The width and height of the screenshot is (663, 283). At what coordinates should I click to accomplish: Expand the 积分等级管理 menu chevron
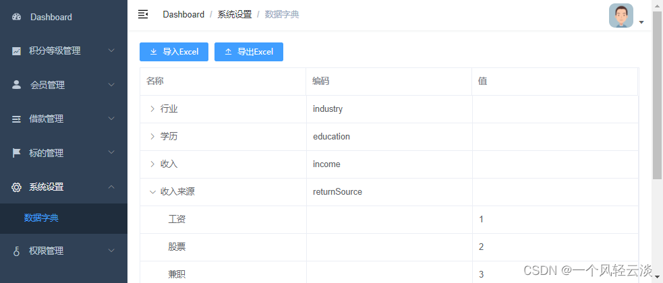[112, 51]
